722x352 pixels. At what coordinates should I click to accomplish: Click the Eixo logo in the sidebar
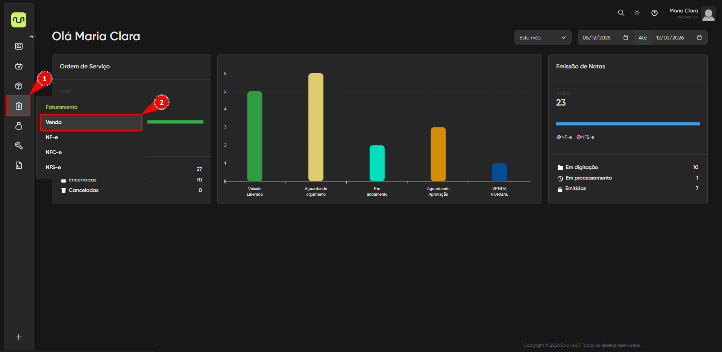tap(18, 20)
